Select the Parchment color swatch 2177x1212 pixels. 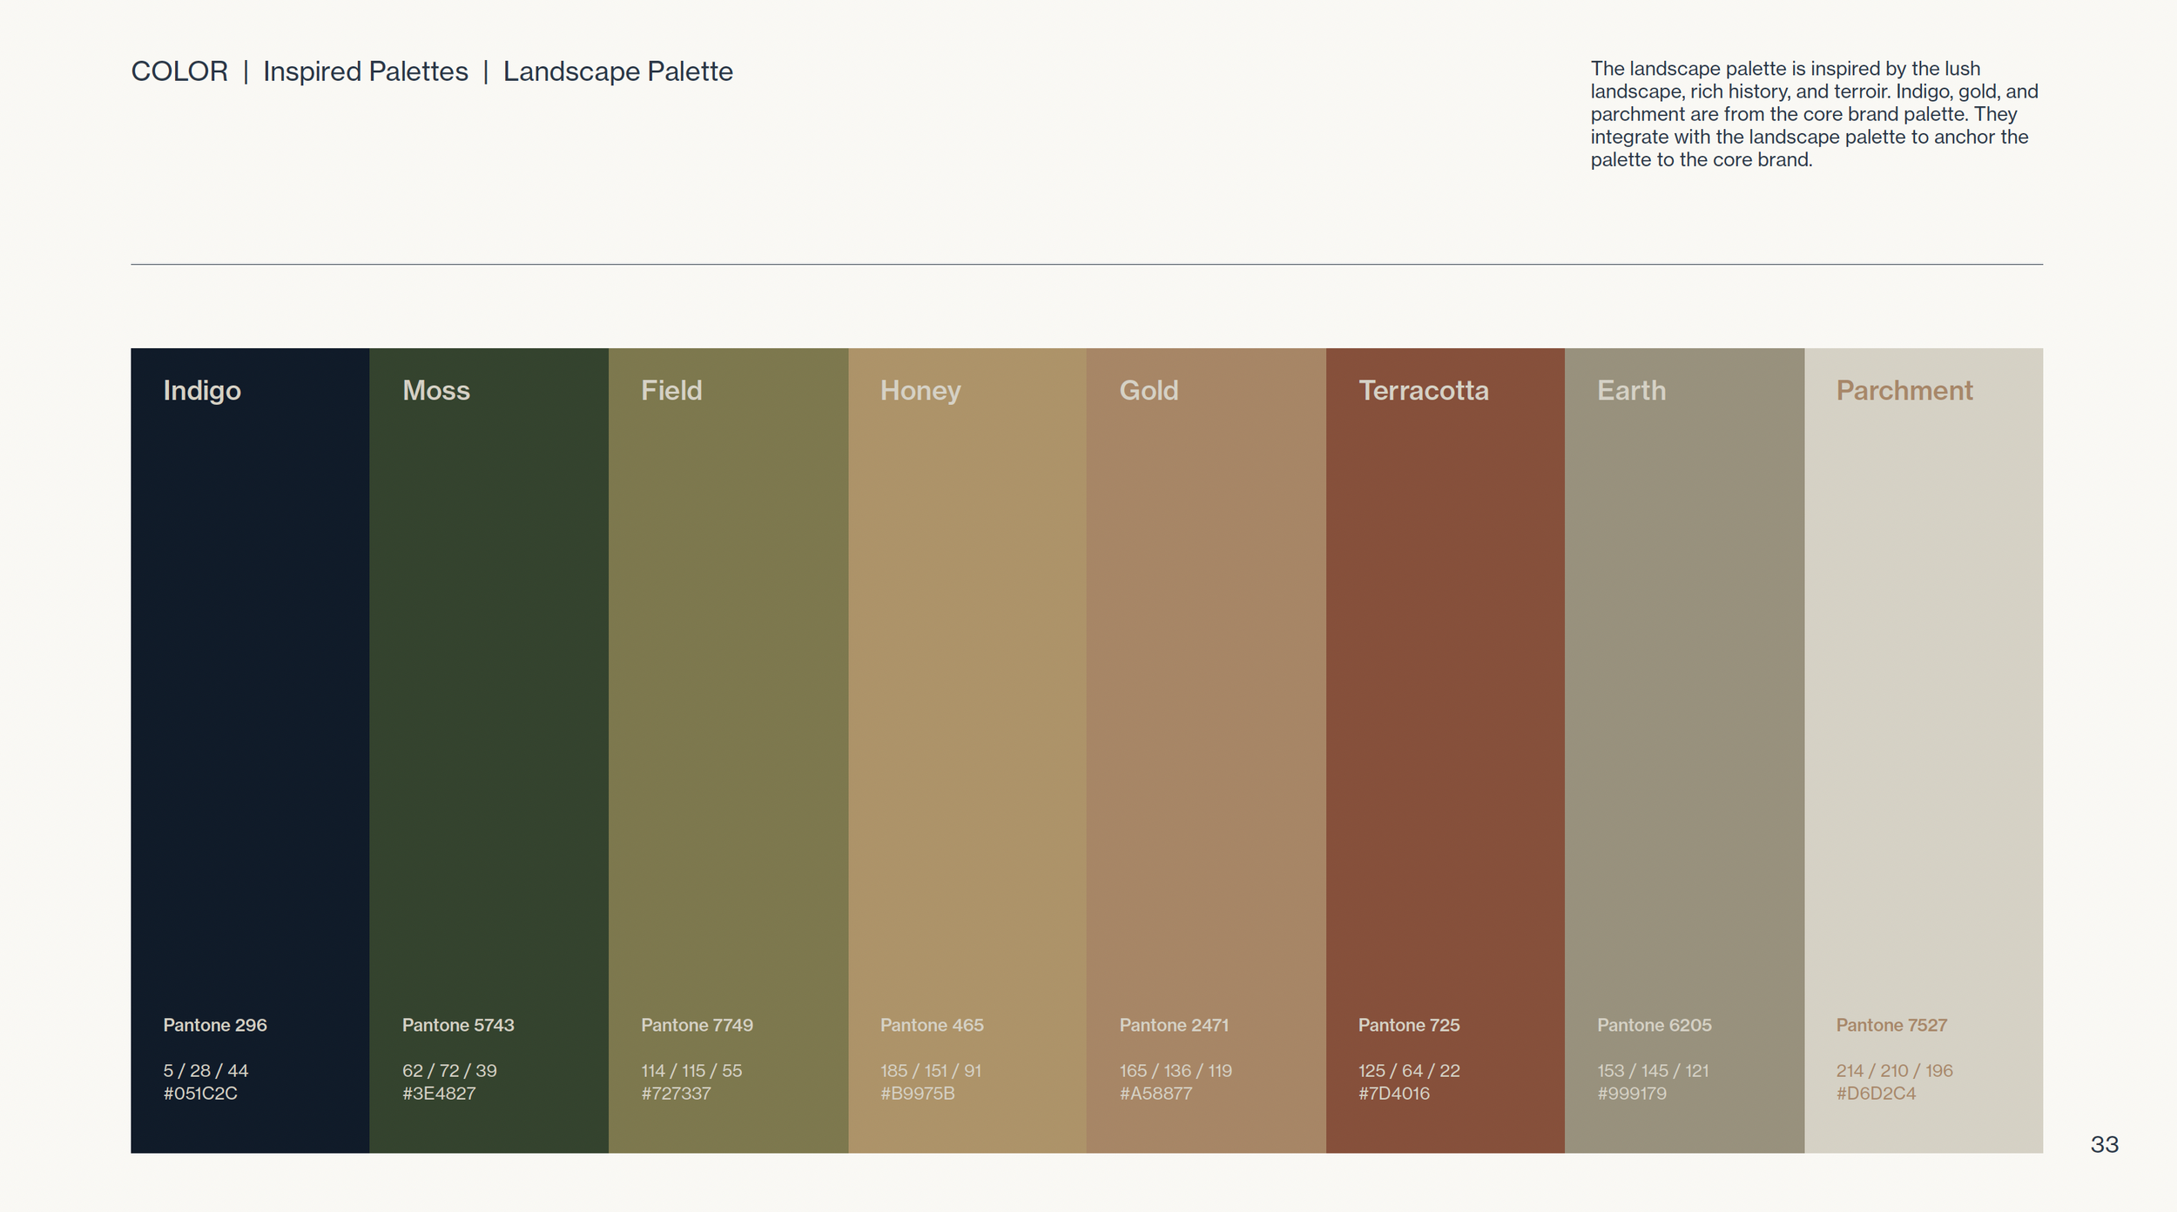coord(1924,697)
